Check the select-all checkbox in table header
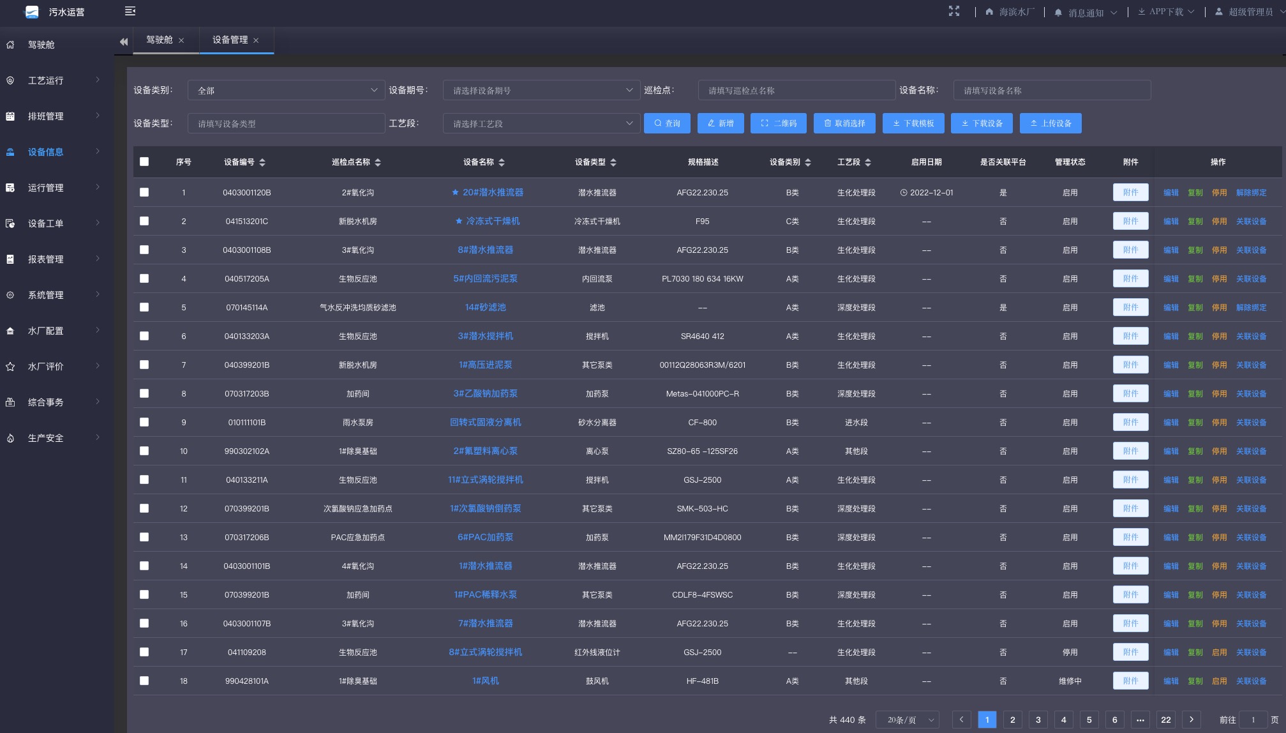The height and width of the screenshot is (733, 1286). 144,162
